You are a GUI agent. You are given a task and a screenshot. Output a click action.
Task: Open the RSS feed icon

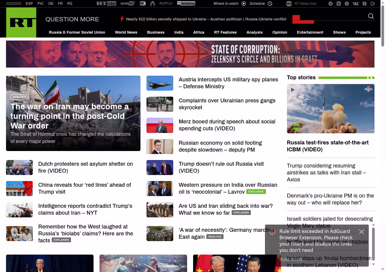pyautogui.click(x=339, y=4)
